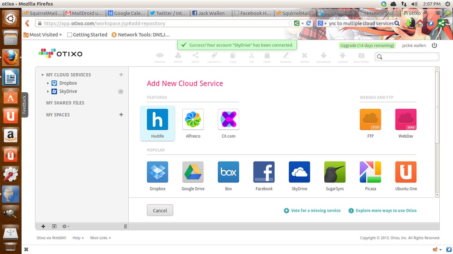Viewport: 453px width, 254px height.
Task: Select Dropbox in My Cloud Services
Action: pos(68,83)
